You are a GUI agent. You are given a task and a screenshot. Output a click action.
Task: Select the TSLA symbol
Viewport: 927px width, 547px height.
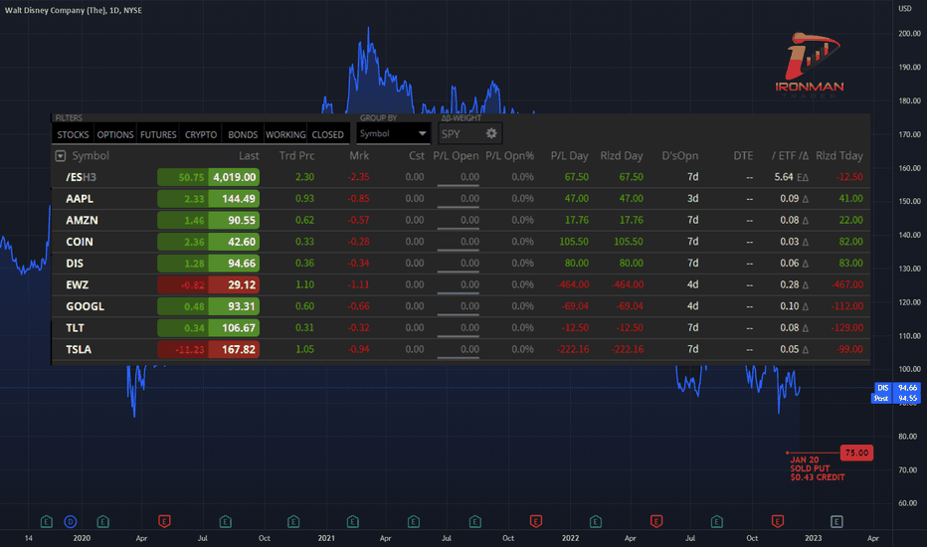coord(78,349)
